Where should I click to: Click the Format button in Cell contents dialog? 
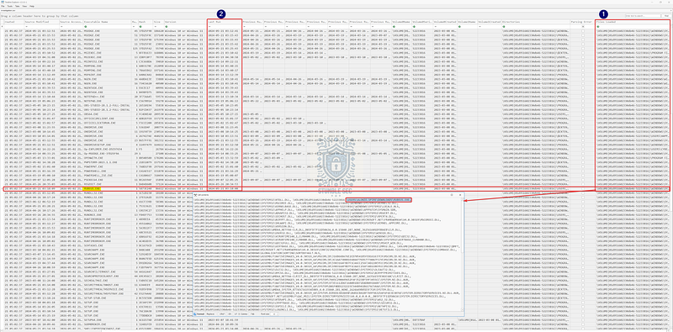pos(199,314)
